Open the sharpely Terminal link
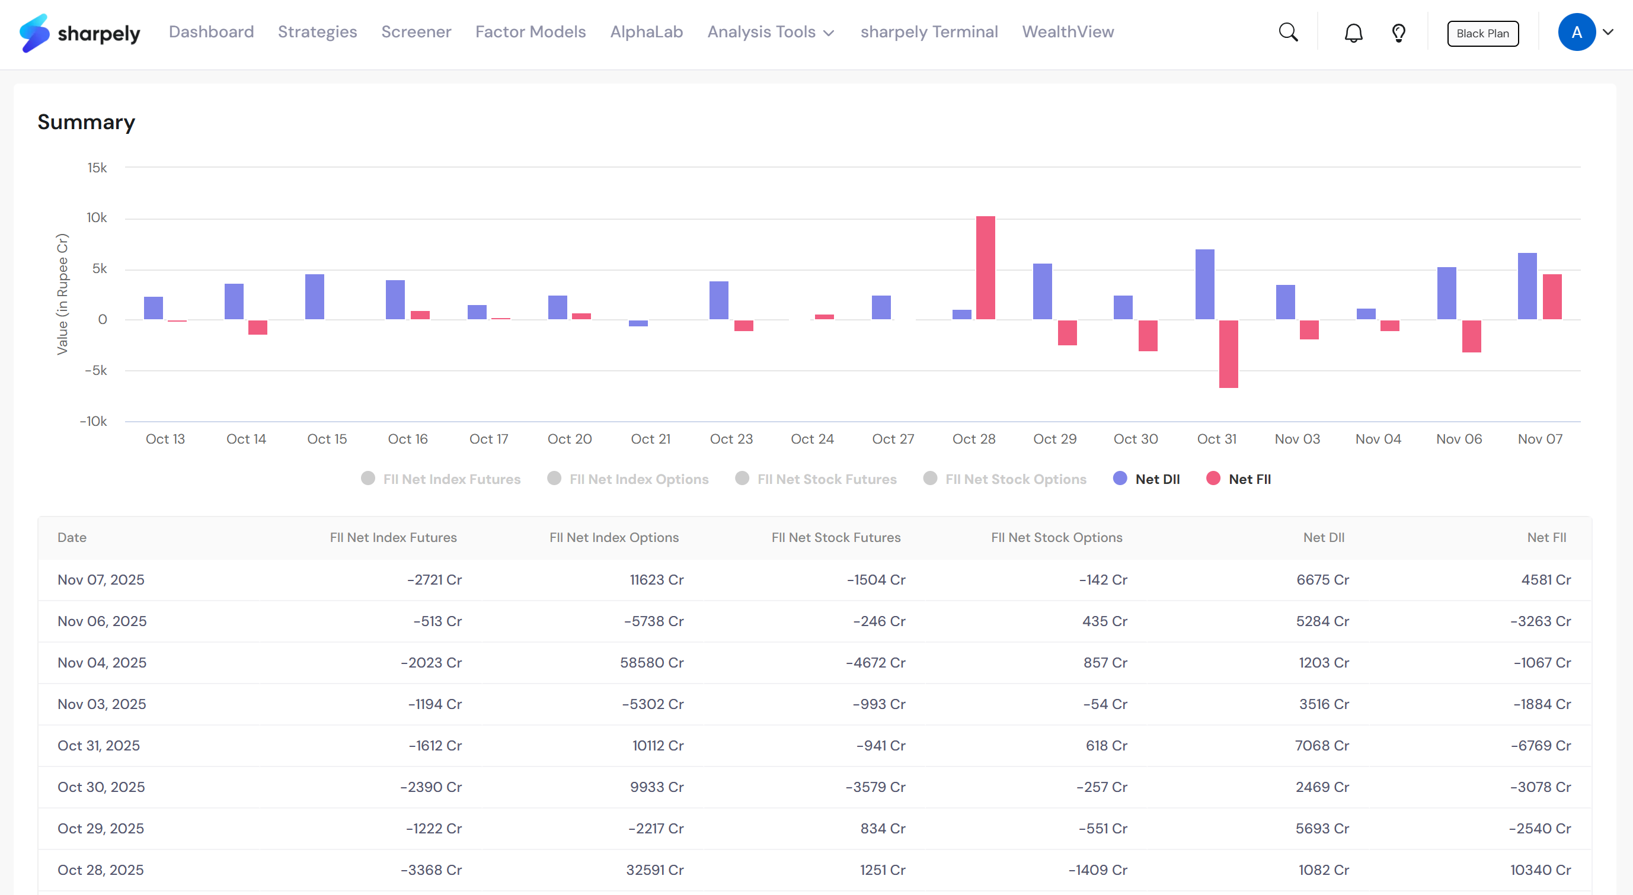Image resolution: width=1633 pixels, height=895 pixels. point(929,33)
